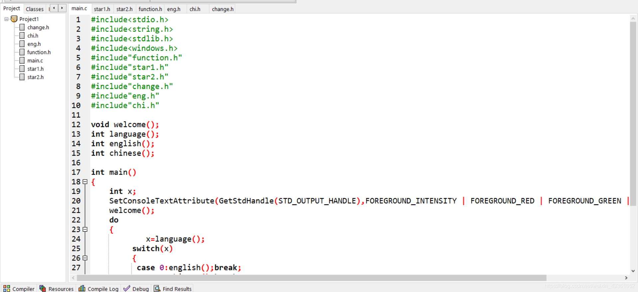Collapse the Project1 tree node
This screenshot has height=292, width=638.
point(6,19)
